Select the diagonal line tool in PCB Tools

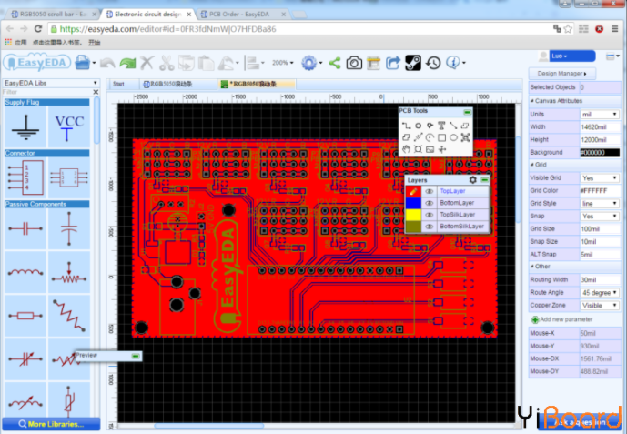coord(453,126)
